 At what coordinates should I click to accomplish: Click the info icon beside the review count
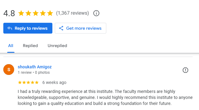pyautogui.click(x=96, y=13)
